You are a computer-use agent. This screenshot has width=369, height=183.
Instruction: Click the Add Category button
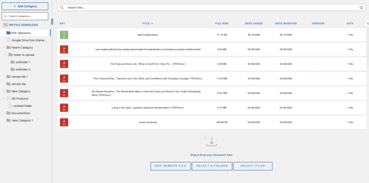click(x=25, y=7)
